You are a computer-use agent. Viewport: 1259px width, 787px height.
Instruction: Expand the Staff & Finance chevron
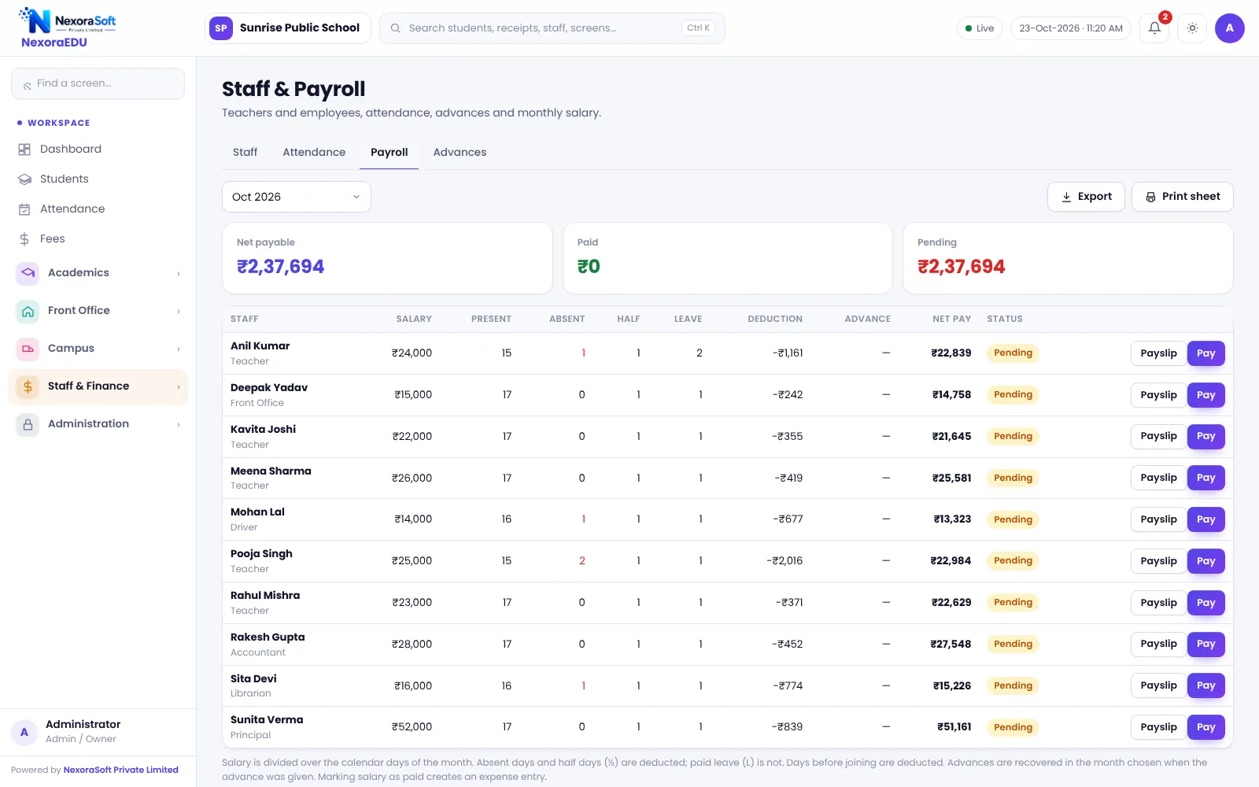[179, 387]
